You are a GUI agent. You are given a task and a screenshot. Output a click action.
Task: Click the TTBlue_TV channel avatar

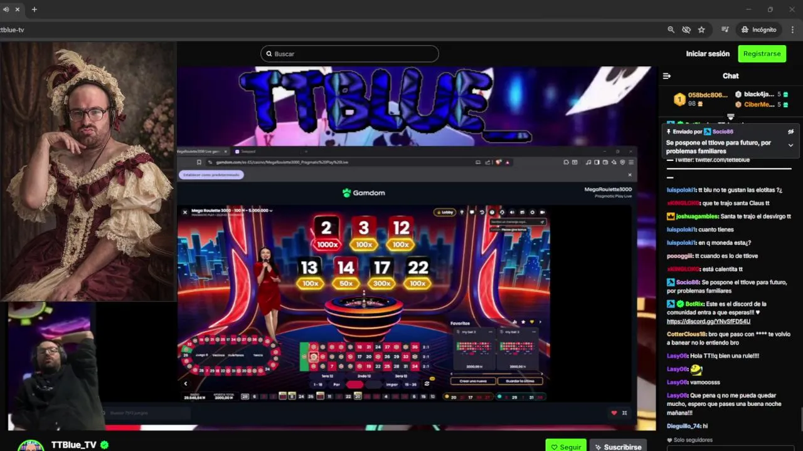point(30,445)
